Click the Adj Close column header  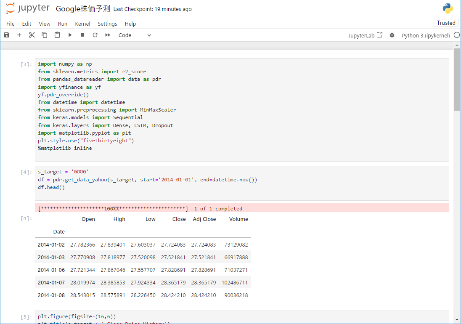pyautogui.click(x=204, y=219)
